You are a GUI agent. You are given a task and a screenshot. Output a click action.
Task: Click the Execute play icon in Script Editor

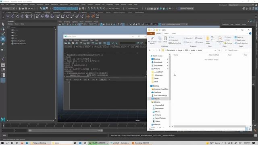coord(117,43)
